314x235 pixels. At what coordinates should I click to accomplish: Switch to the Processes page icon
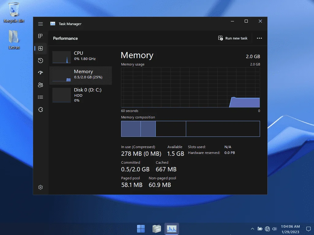click(40, 36)
